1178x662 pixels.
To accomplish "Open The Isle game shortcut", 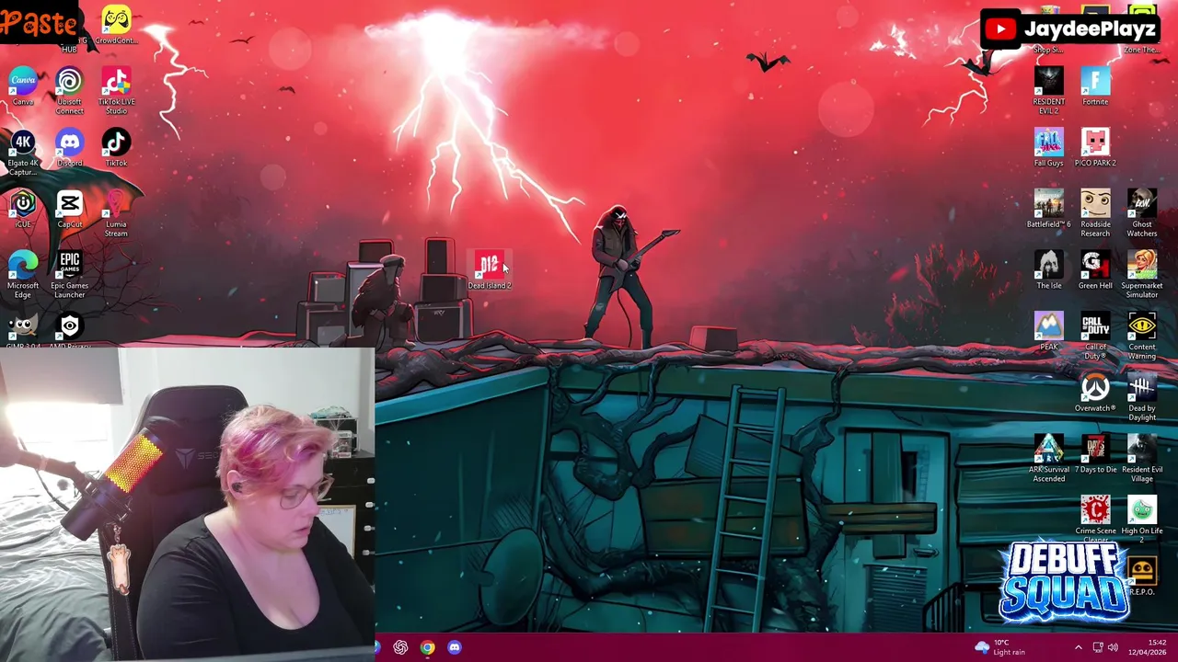I will click(x=1048, y=270).
